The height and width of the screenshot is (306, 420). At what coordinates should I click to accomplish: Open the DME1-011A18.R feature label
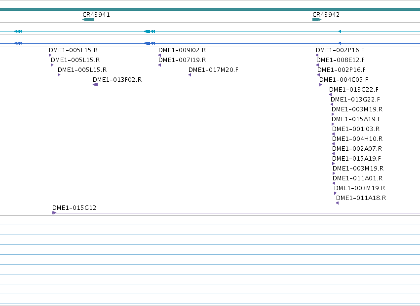click(361, 198)
